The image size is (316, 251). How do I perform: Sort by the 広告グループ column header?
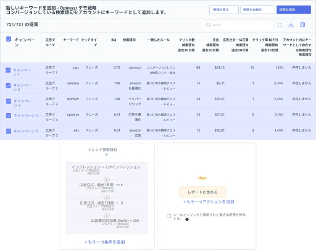coord(50,42)
